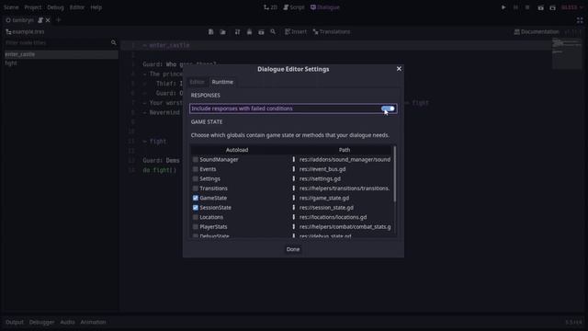588x331 pixels.
Task: Open the Animation bottom panel
Action: click(93, 322)
